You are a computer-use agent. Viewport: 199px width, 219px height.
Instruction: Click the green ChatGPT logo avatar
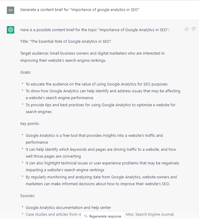point(11,30)
